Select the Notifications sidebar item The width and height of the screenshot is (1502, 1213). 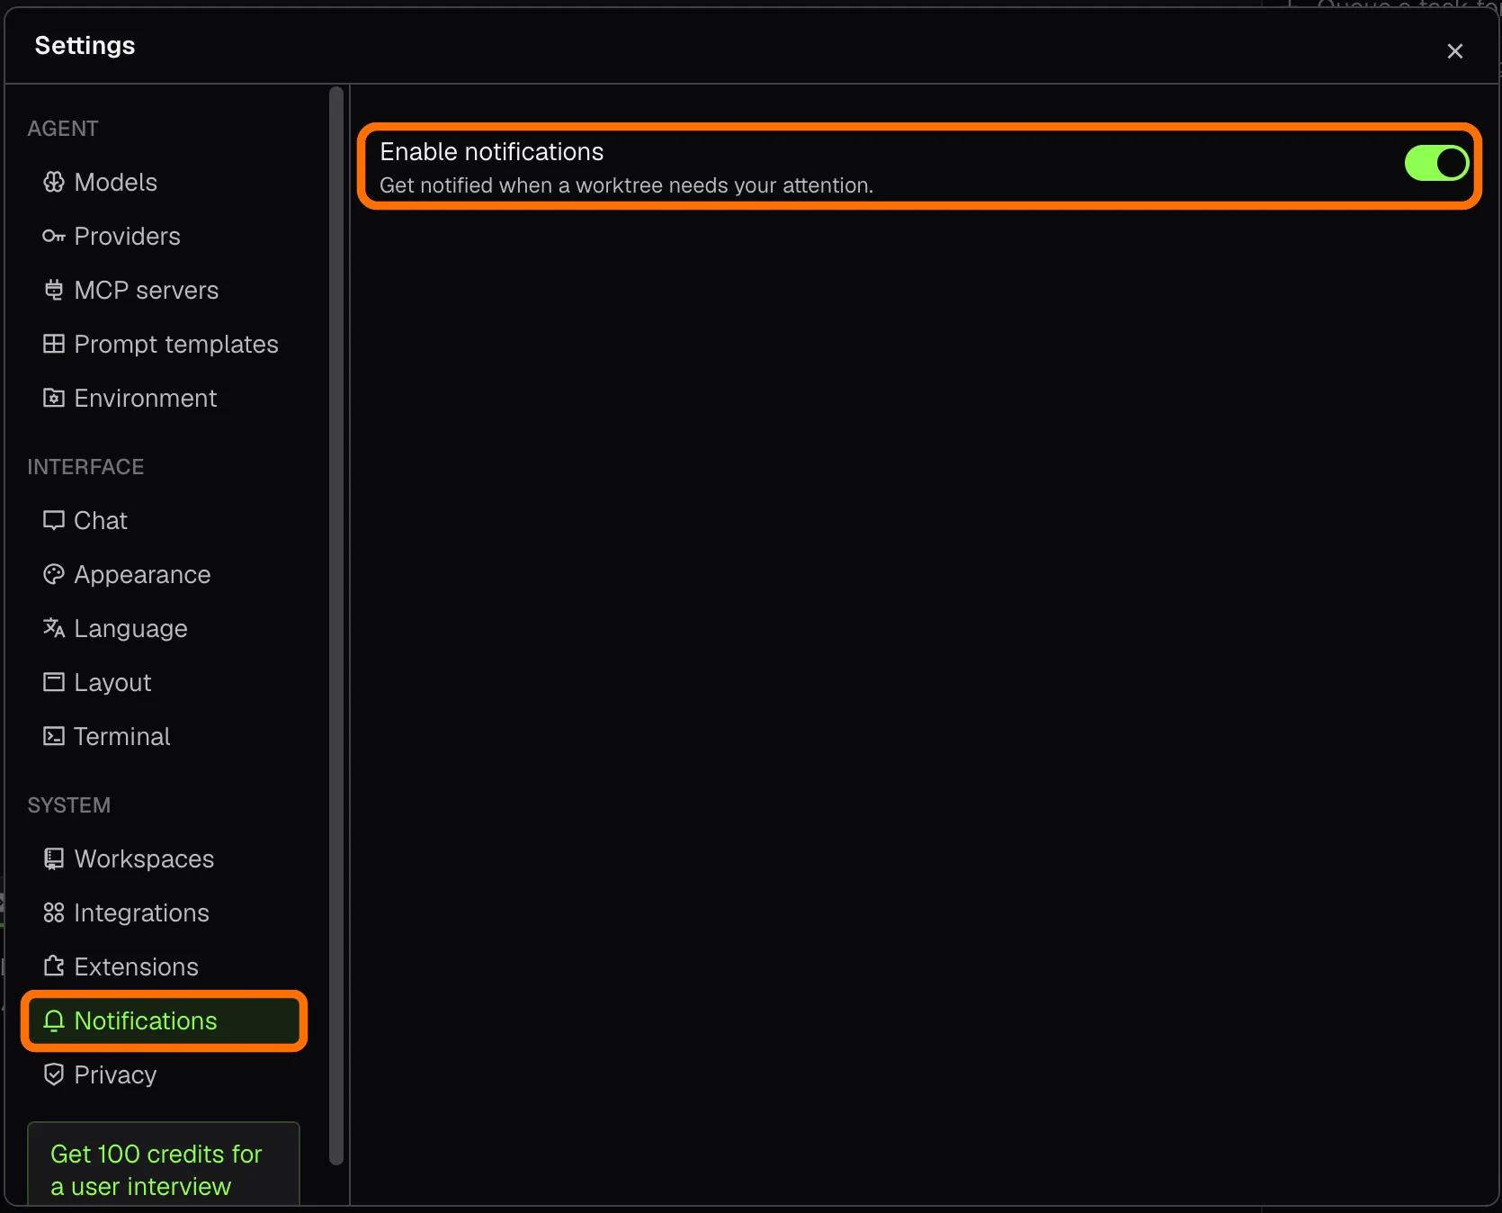coord(165,1021)
